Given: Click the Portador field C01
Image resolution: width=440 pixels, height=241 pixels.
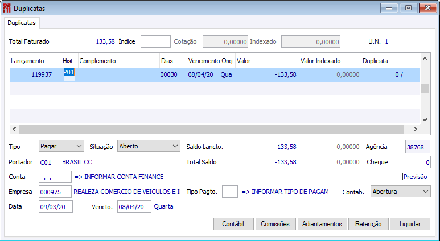Looking at the screenshot, I should coord(50,162).
